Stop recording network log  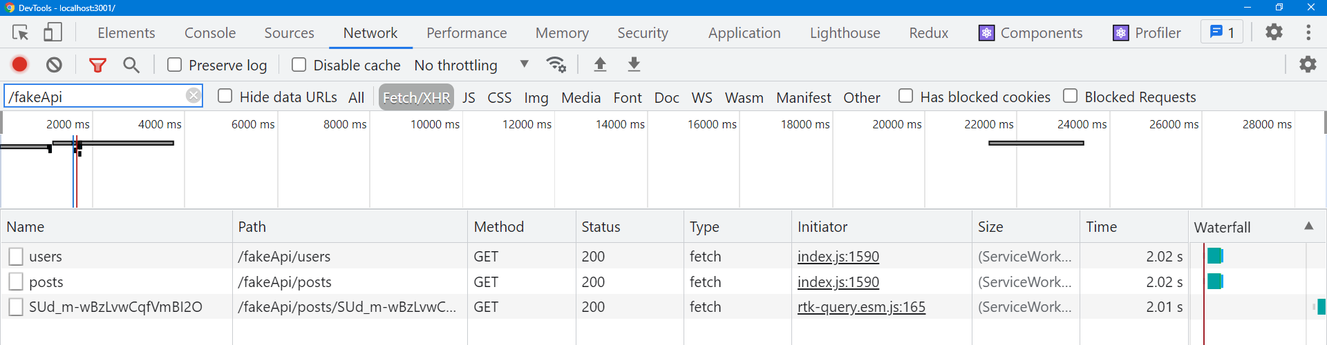(19, 64)
